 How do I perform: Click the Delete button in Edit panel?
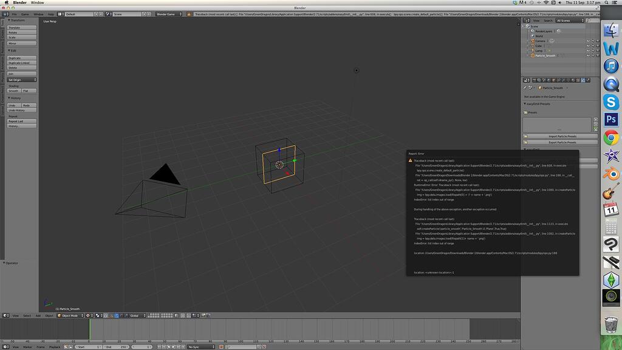click(22, 67)
